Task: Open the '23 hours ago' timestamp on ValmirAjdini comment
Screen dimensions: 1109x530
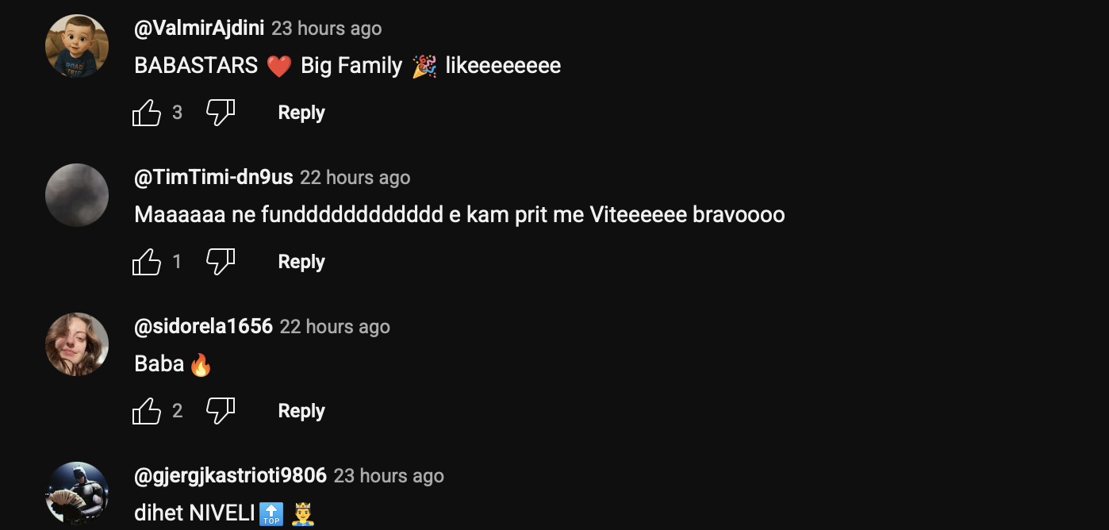Action: [327, 29]
